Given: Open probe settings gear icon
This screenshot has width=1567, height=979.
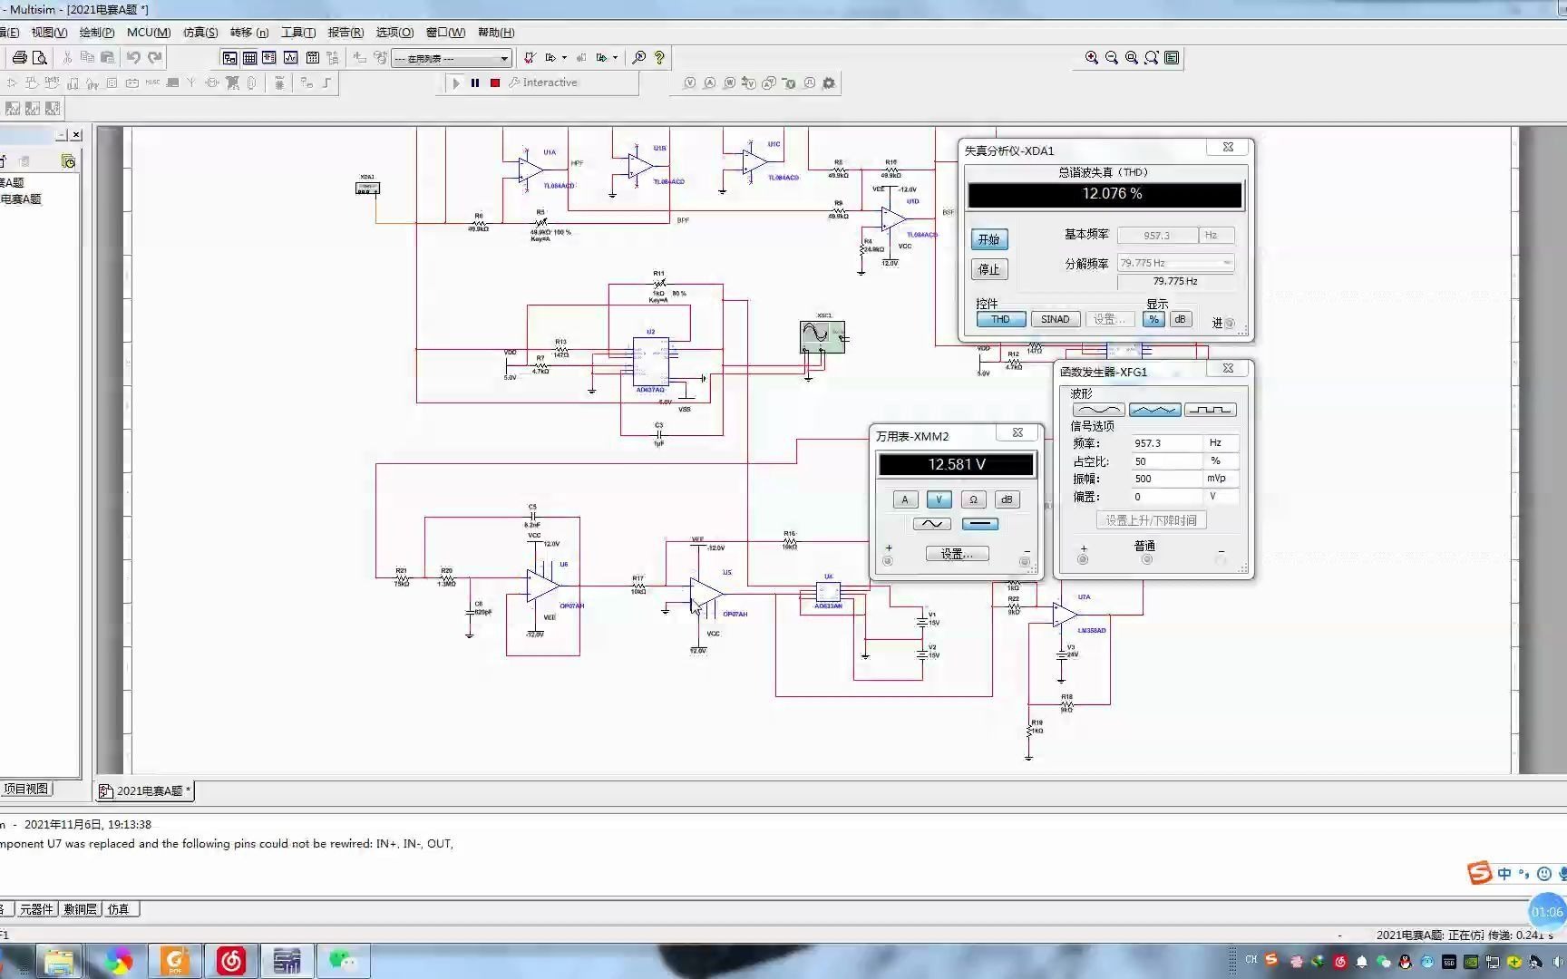Looking at the screenshot, I should [x=828, y=82].
